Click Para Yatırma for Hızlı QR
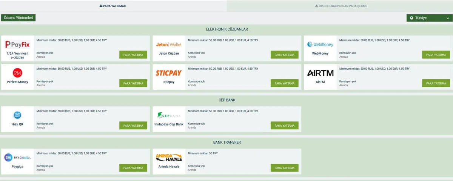The image size is (453, 181). 133,126
